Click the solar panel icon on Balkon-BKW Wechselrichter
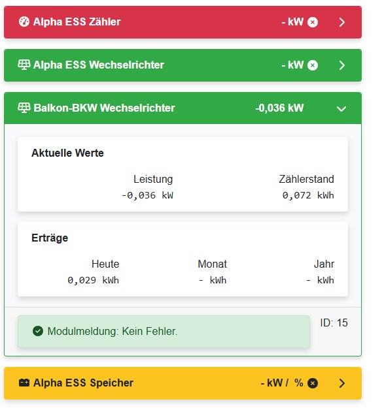Screen dimensions: 382x410 tap(24, 108)
